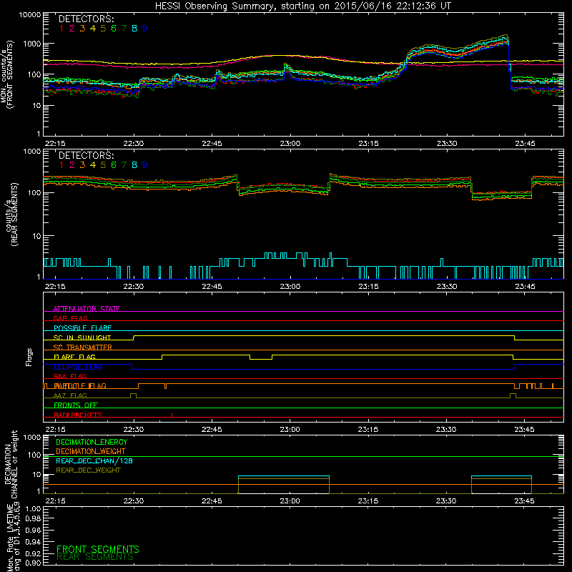The image size is (572, 572).
Task: Click the POSSIBLE_FLARE flag label
Action: click(82, 328)
